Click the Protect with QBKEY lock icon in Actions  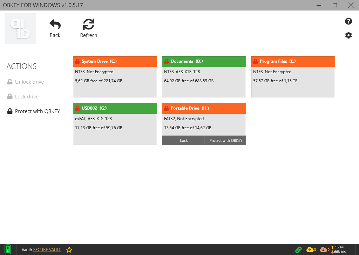(x=10, y=111)
